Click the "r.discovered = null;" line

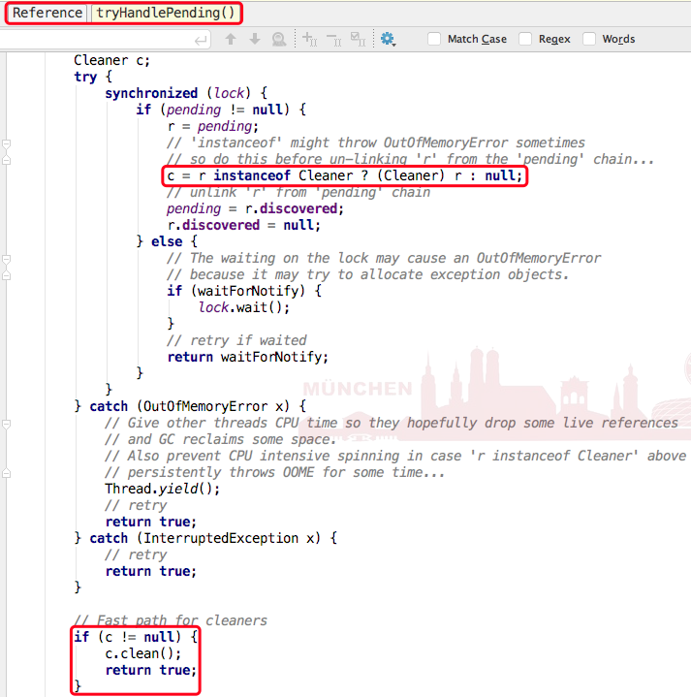(x=244, y=225)
